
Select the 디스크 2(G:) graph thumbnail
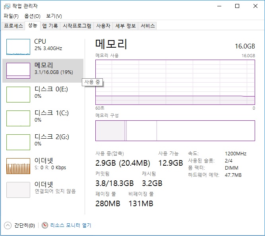pyautogui.click(x=18, y=142)
